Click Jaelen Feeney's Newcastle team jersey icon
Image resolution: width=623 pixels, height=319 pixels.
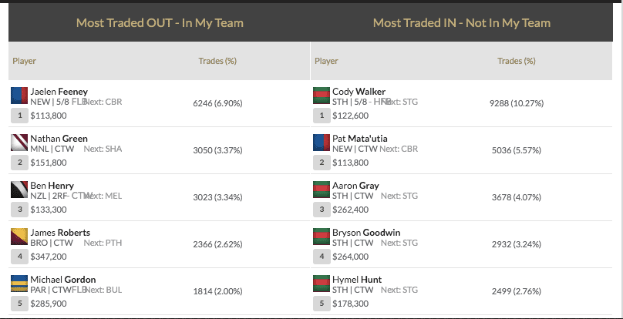tap(19, 96)
